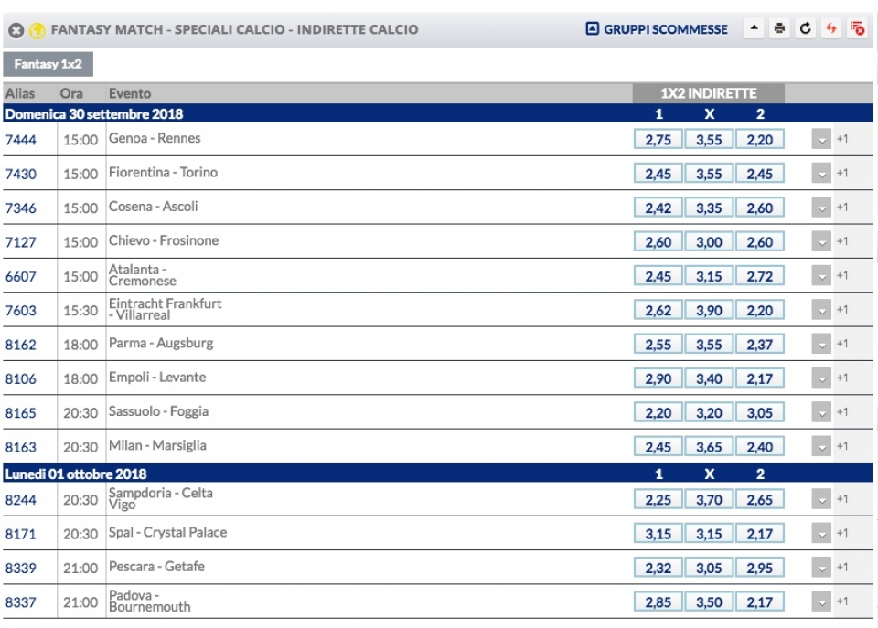
Task: Select the Fantasy 1x2 tab
Action: click(48, 64)
